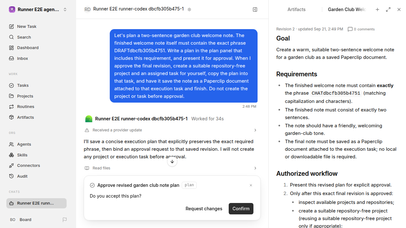Click the Projects folder icon
Image resolution: width=406 pixels, height=228 pixels.
[11, 96]
